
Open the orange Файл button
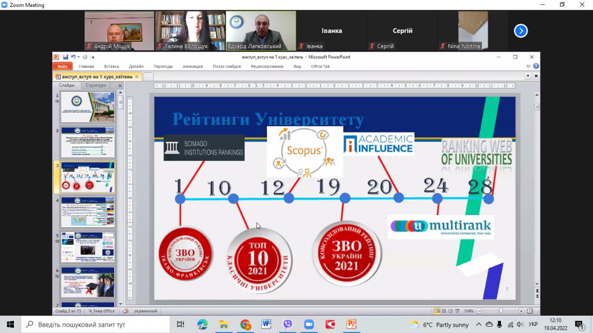(x=63, y=66)
